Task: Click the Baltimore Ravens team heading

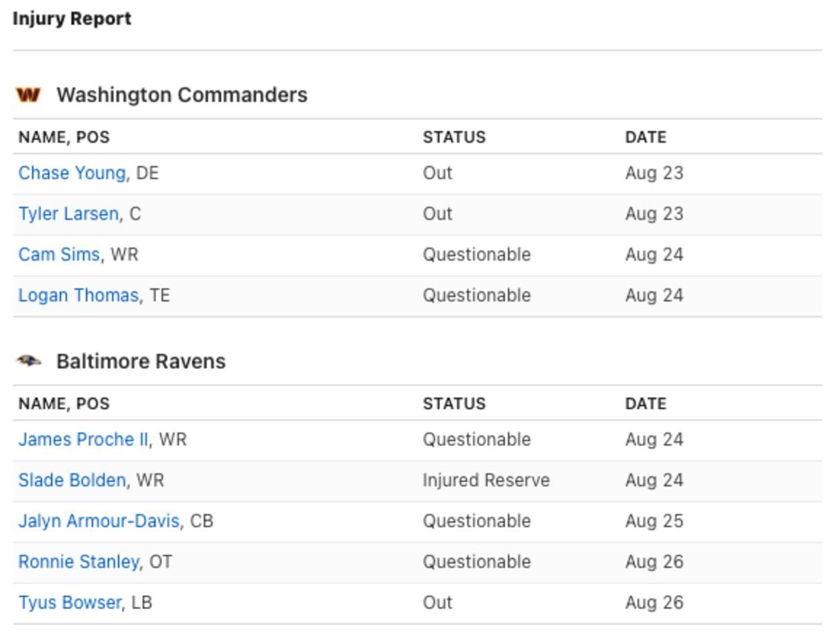Action: (141, 361)
